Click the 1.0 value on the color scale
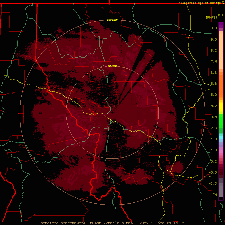The width and height of the screenshot is (225, 225). pos(214,150)
